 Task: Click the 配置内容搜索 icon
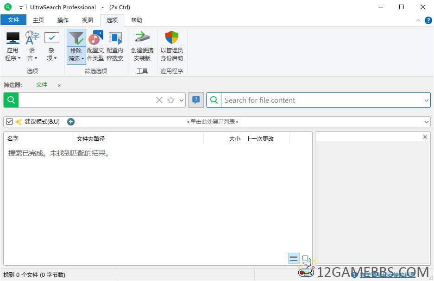tap(115, 38)
